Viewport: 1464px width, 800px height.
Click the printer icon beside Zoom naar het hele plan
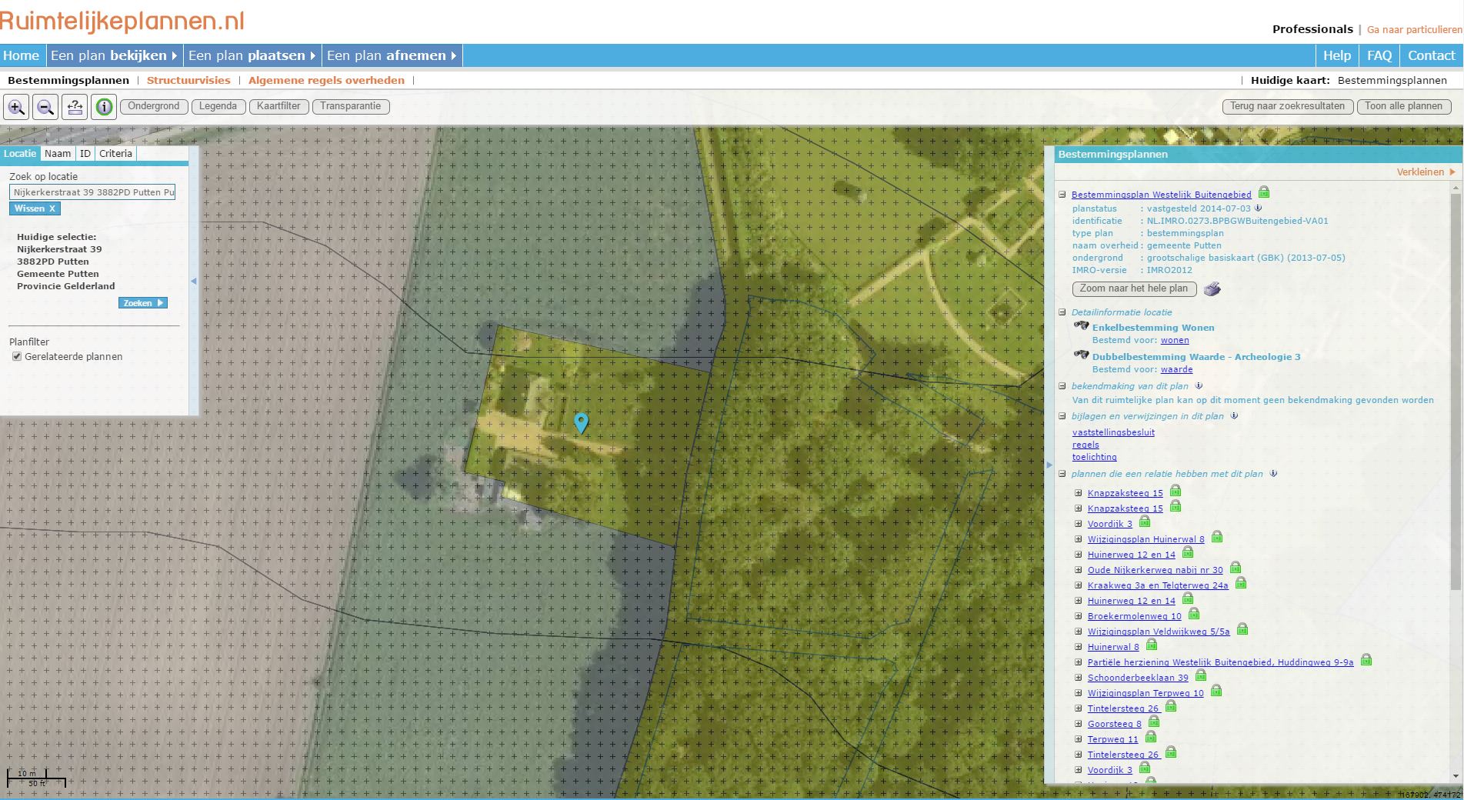pyautogui.click(x=1212, y=289)
